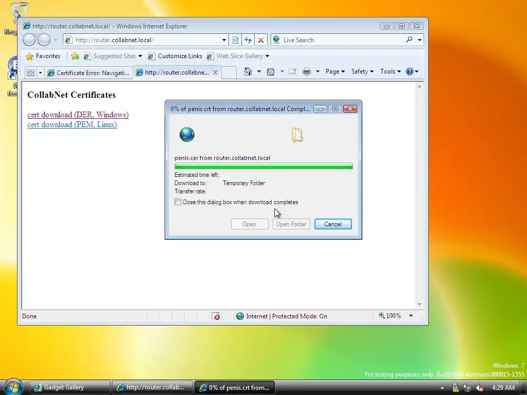Screen dimensions: 527x395
Task: Click Internet Protected Mode status zone
Action: 282,316
